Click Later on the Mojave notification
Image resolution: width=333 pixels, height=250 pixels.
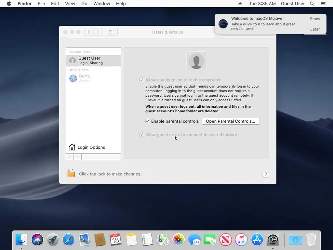pyautogui.click(x=315, y=29)
